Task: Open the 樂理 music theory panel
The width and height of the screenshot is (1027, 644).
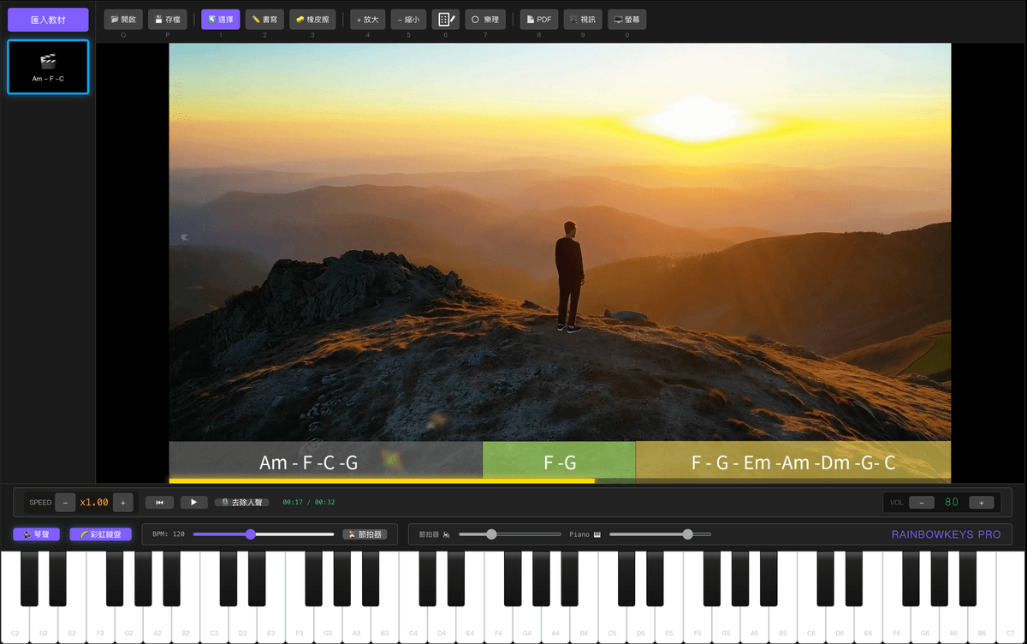Action: 484,18
